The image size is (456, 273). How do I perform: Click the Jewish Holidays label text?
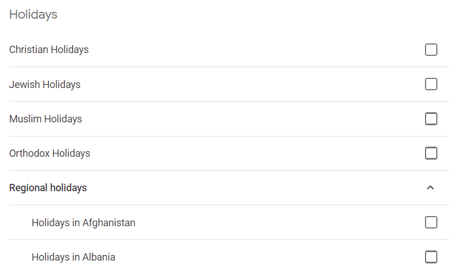pyautogui.click(x=45, y=85)
